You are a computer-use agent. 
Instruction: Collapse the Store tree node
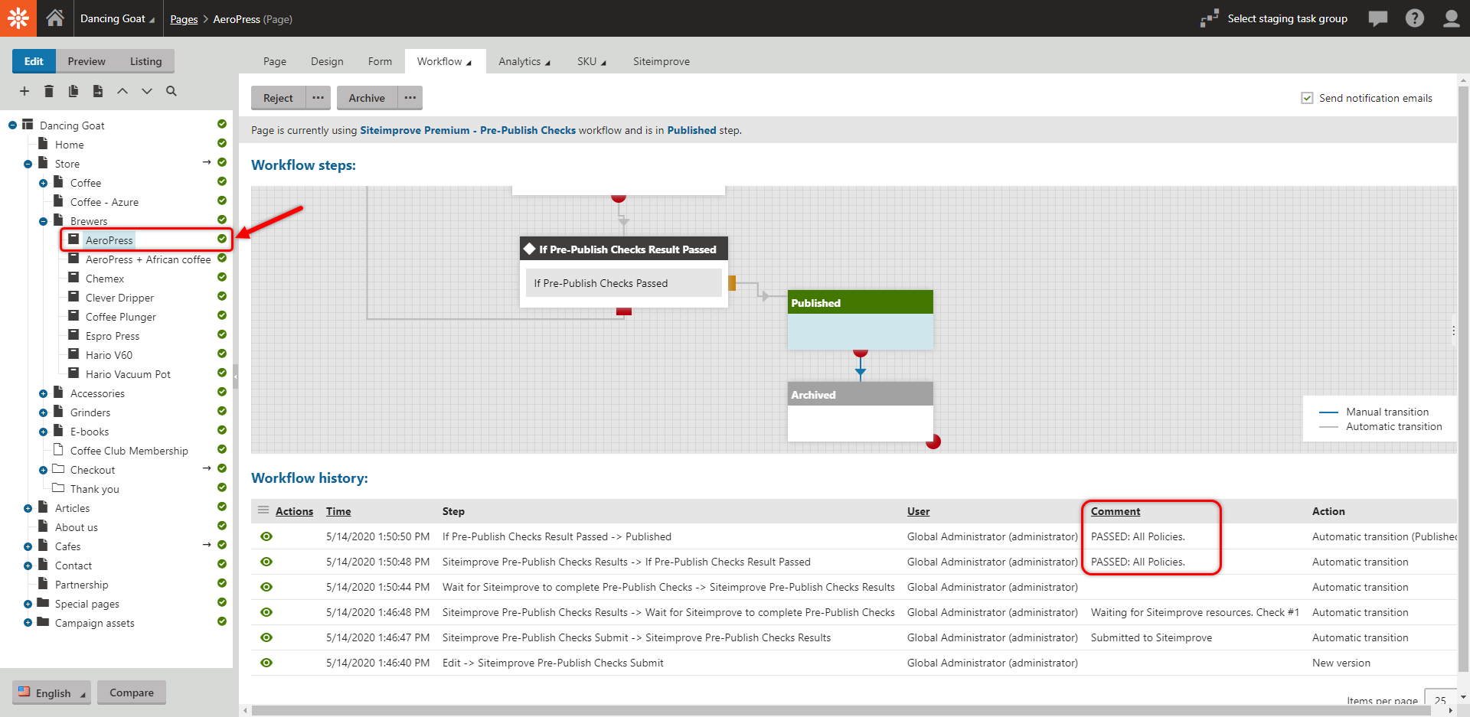coord(28,164)
